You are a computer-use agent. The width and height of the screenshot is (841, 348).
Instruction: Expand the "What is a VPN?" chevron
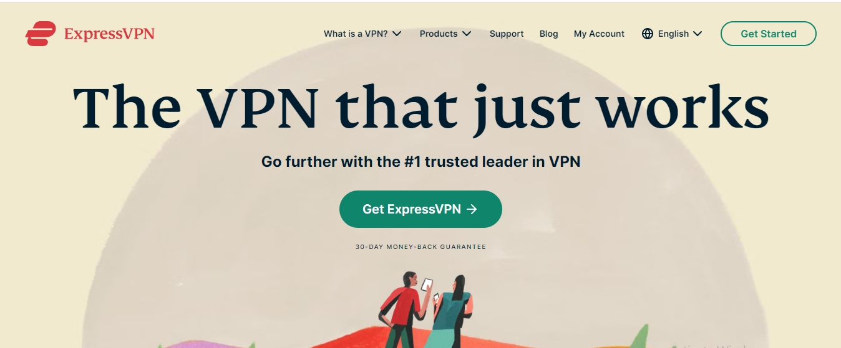point(397,34)
